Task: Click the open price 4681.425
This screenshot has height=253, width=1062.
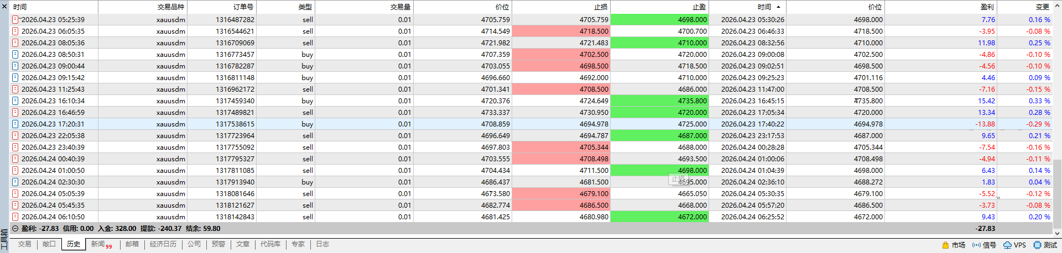Action: click(496, 217)
